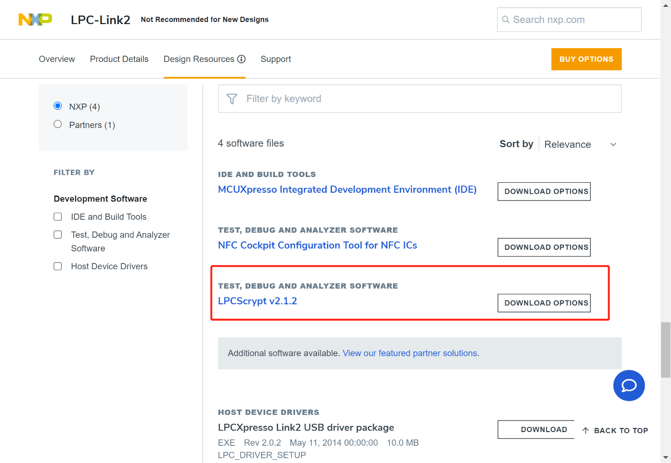Open Download Options for NFC Cockpit
The height and width of the screenshot is (463, 671).
coord(544,247)
